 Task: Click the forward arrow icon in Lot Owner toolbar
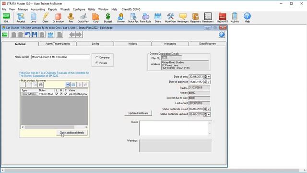click(79, 35)
